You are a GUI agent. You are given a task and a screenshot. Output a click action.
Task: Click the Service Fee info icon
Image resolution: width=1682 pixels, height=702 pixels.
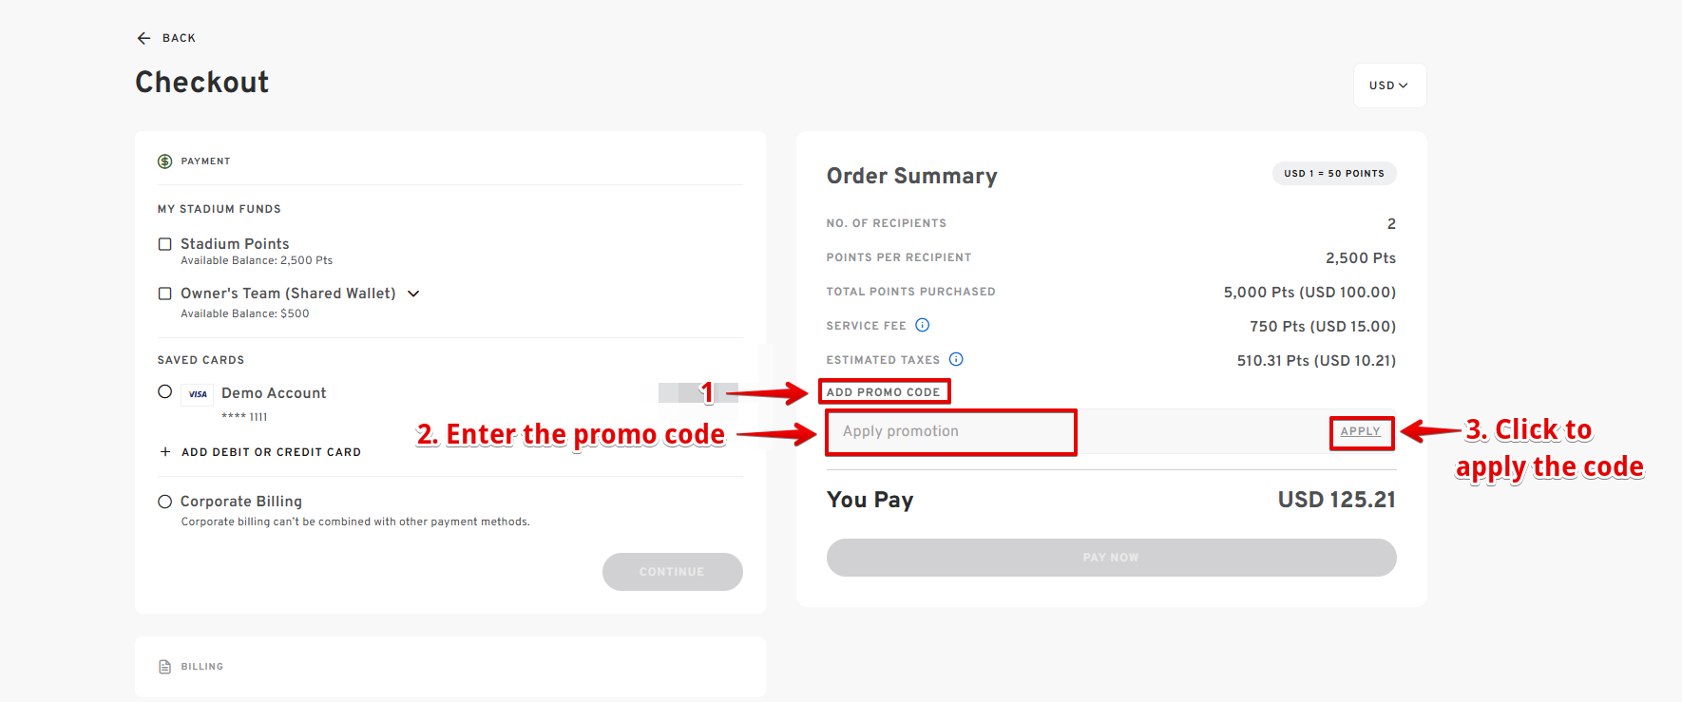coord(922,325)
